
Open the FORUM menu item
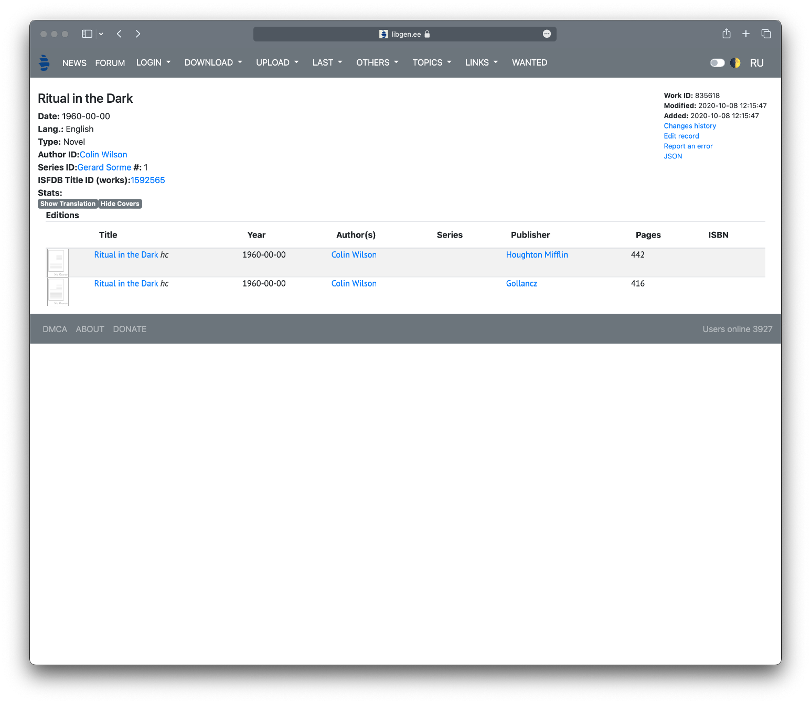tap(110, 63)
